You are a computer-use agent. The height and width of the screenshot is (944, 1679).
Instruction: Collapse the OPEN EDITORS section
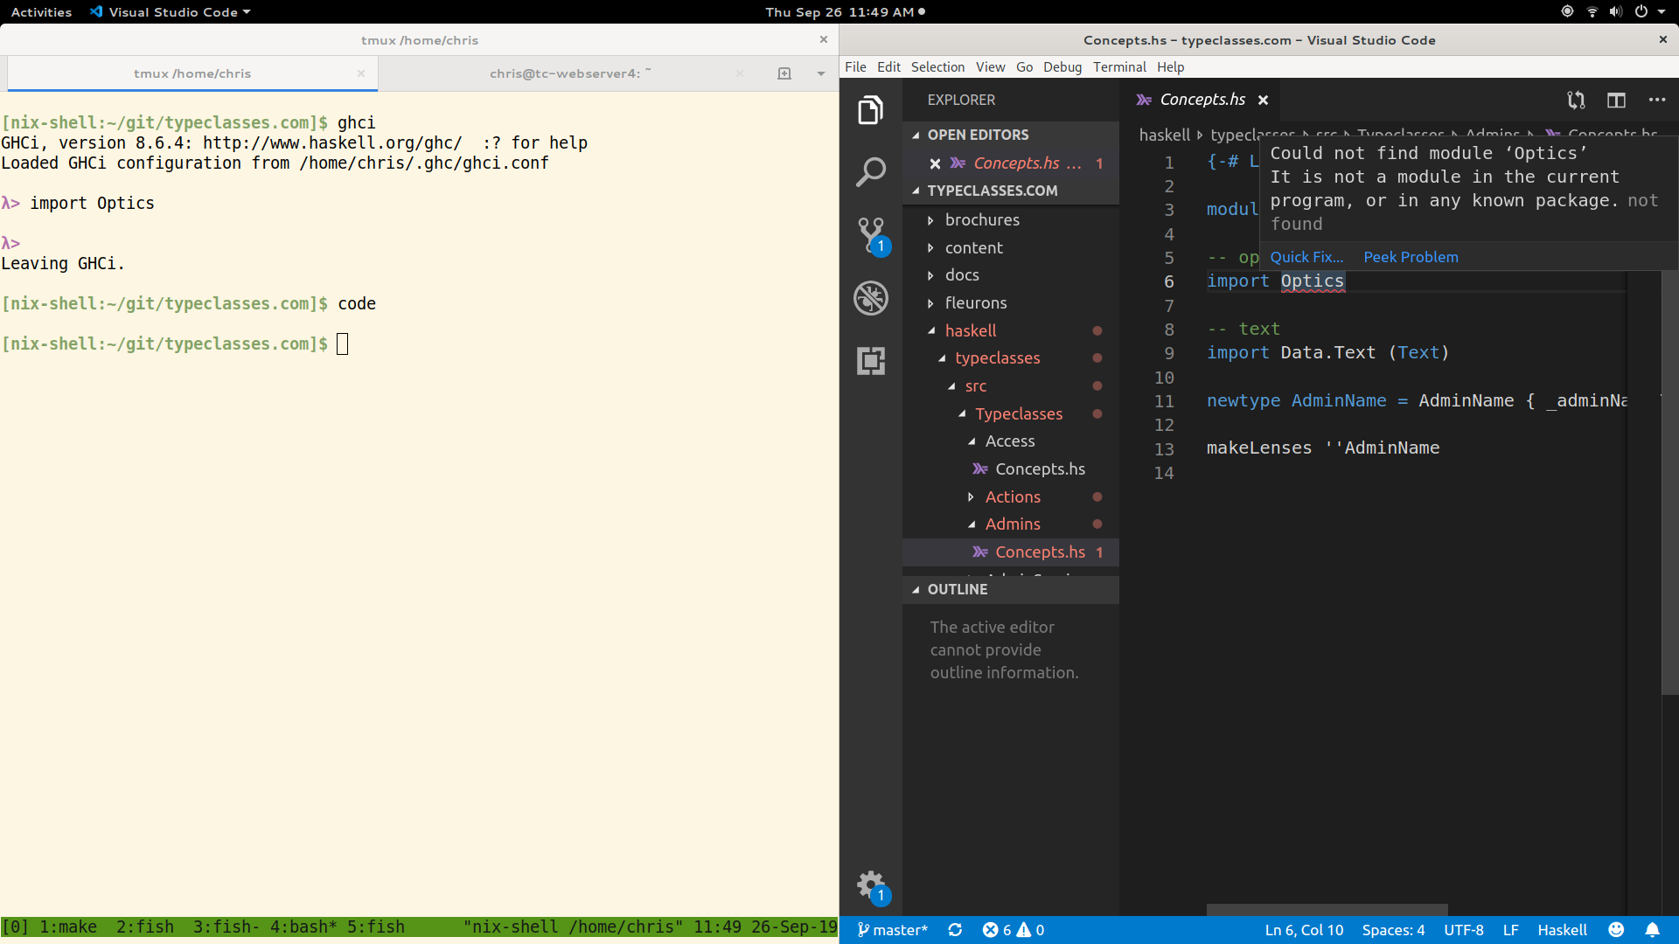click(1011, 135)
